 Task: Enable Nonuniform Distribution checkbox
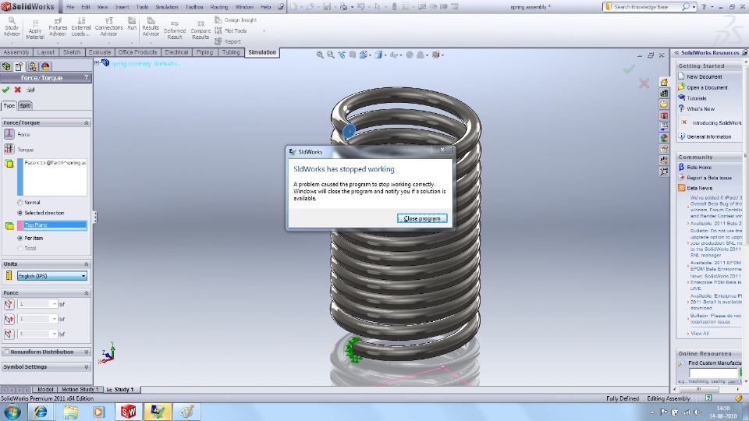tap(6, 352)
